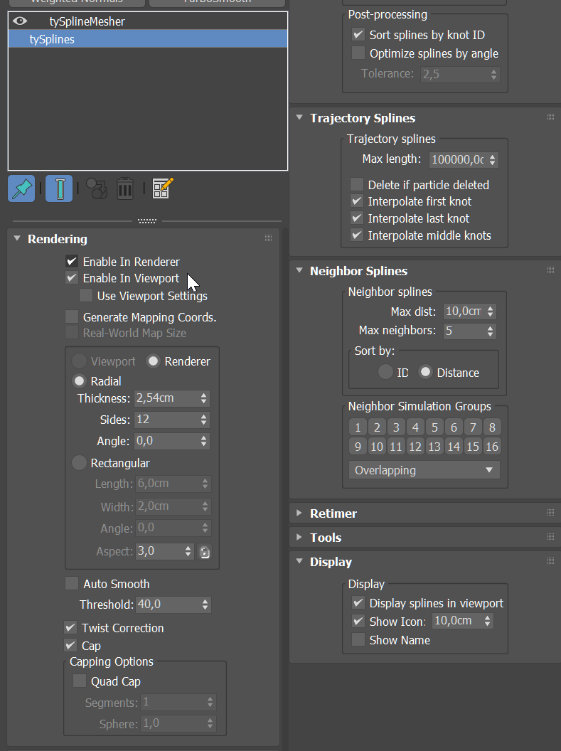Expand the Retimer rollout
The image size is (561, 751).
pyautogui.click(x=299, y=513)
